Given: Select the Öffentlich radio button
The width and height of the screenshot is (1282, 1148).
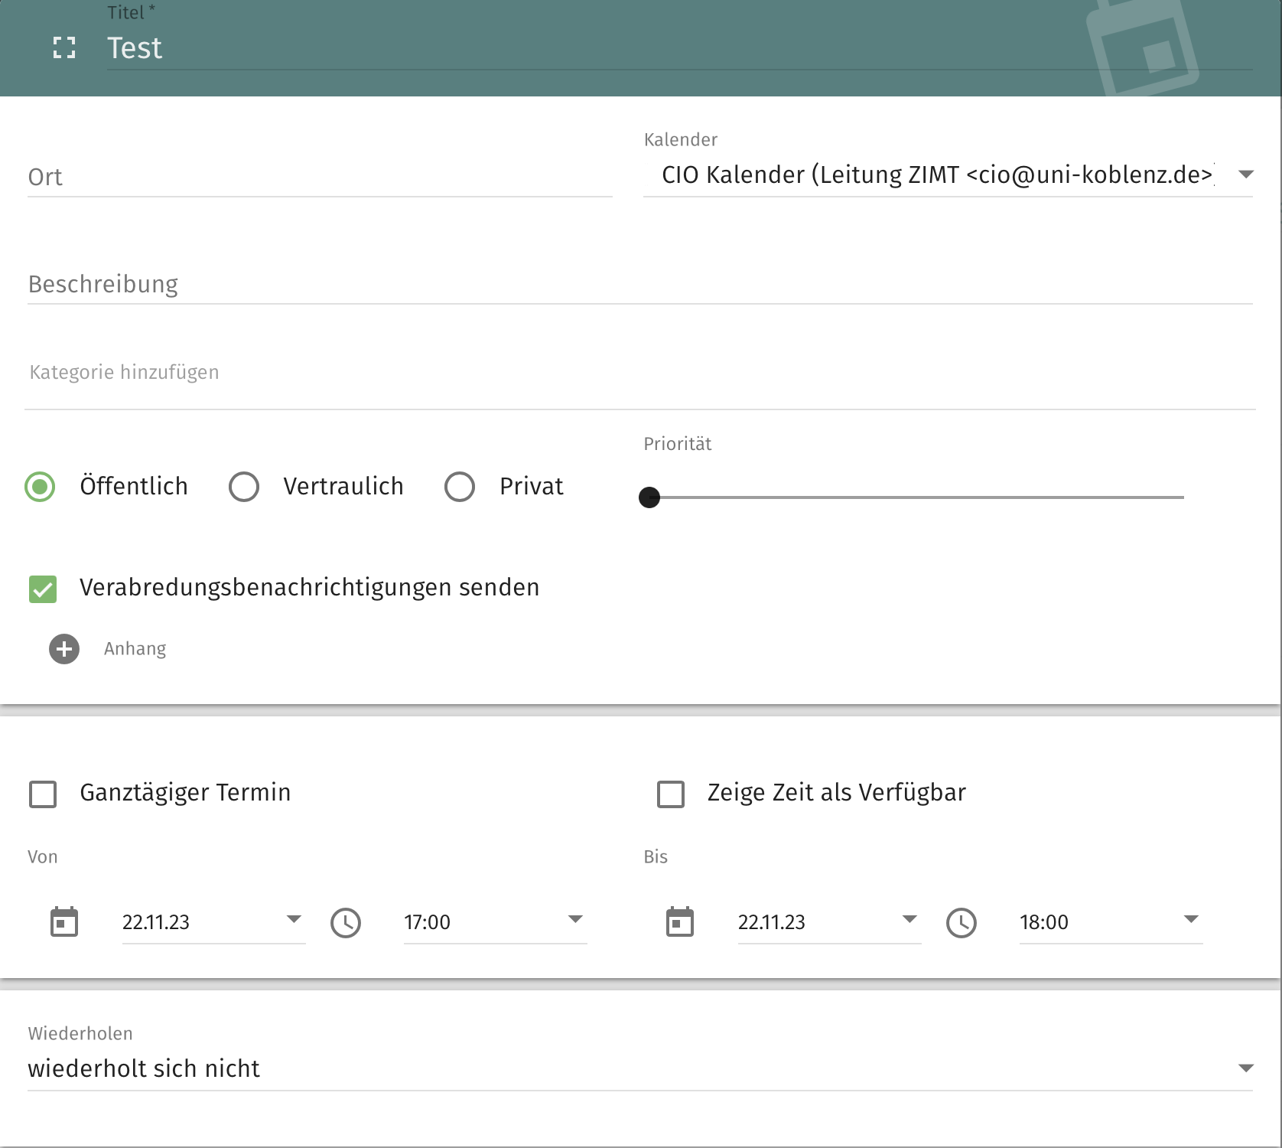Looking at the screenshot, I should (40, 487).
